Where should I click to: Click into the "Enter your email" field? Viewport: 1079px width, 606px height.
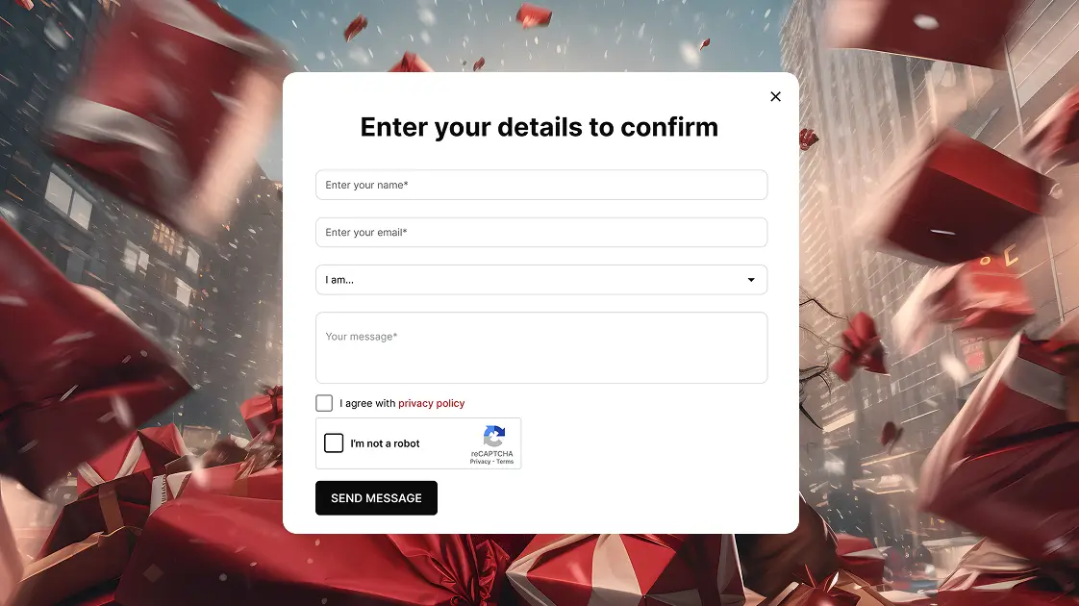coord(540,232)
